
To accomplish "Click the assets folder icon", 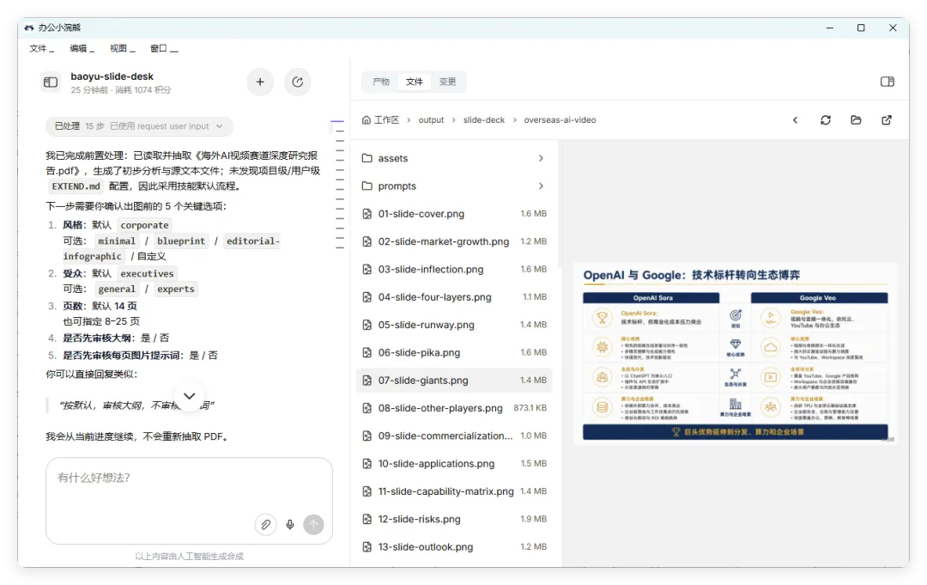I will tap(367, 158).
